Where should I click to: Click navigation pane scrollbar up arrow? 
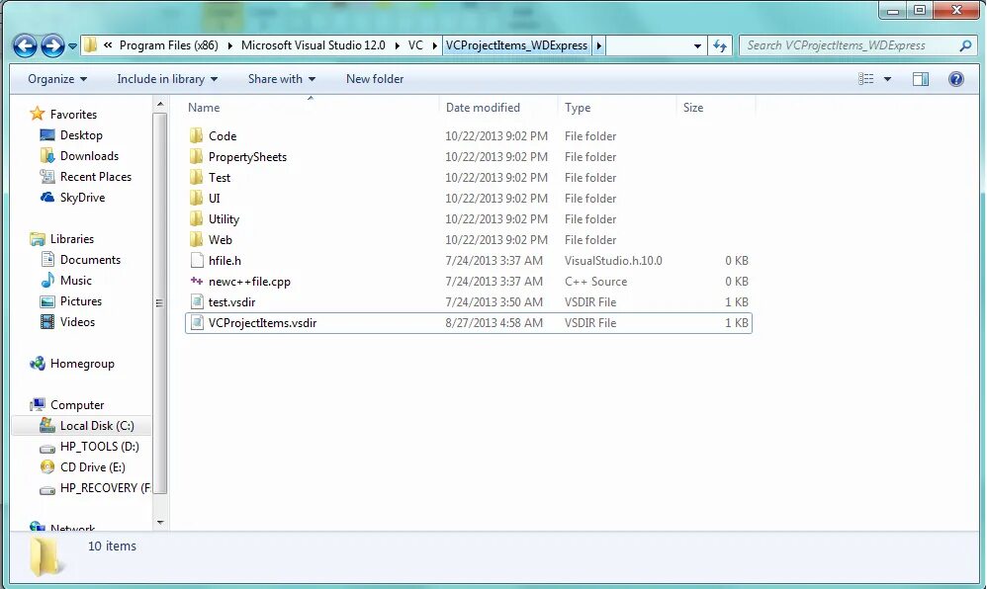(x=160, y=104)
